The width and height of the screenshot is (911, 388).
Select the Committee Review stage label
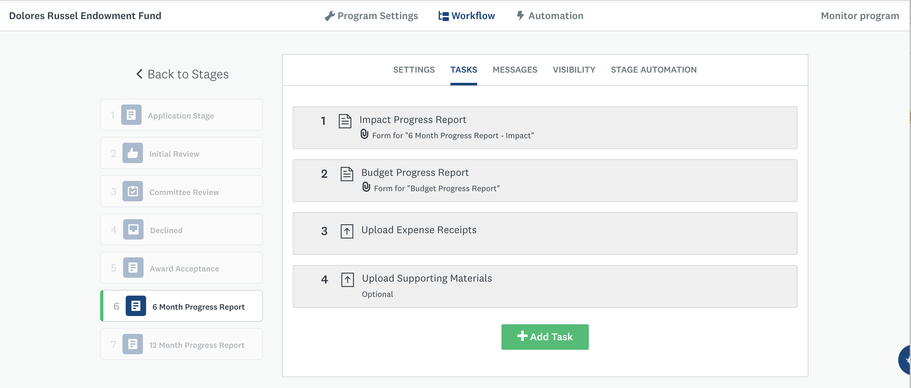(184, 192)
